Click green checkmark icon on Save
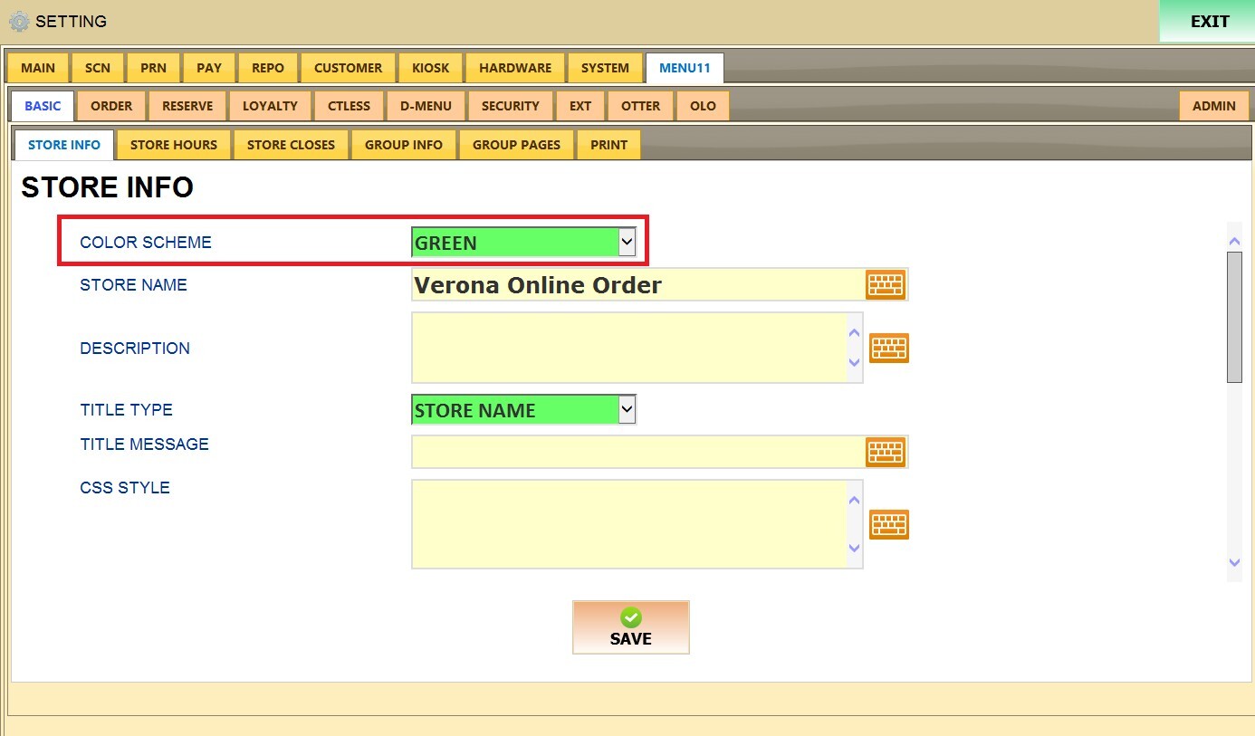Viewport: 1255px width, 736px height. point(631,617)
